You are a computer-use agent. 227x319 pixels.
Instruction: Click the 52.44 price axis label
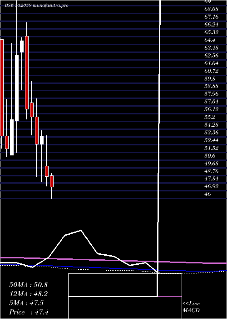pyautogui.click(x=212, y=140)
